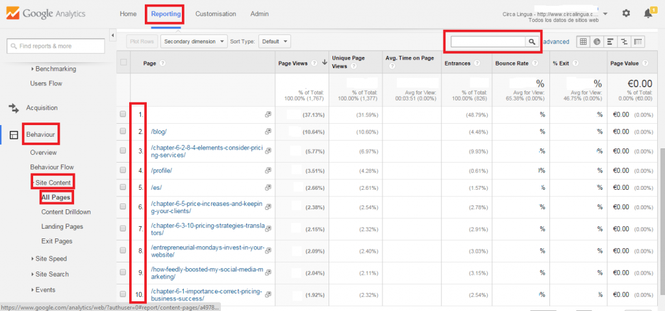This screenshot has height=311, width=665.
Task: Tick the checkbox for row 1
Action: pos(123,114)
